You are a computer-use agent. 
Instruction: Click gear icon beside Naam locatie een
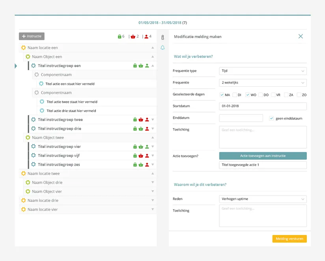click(23, 48)
